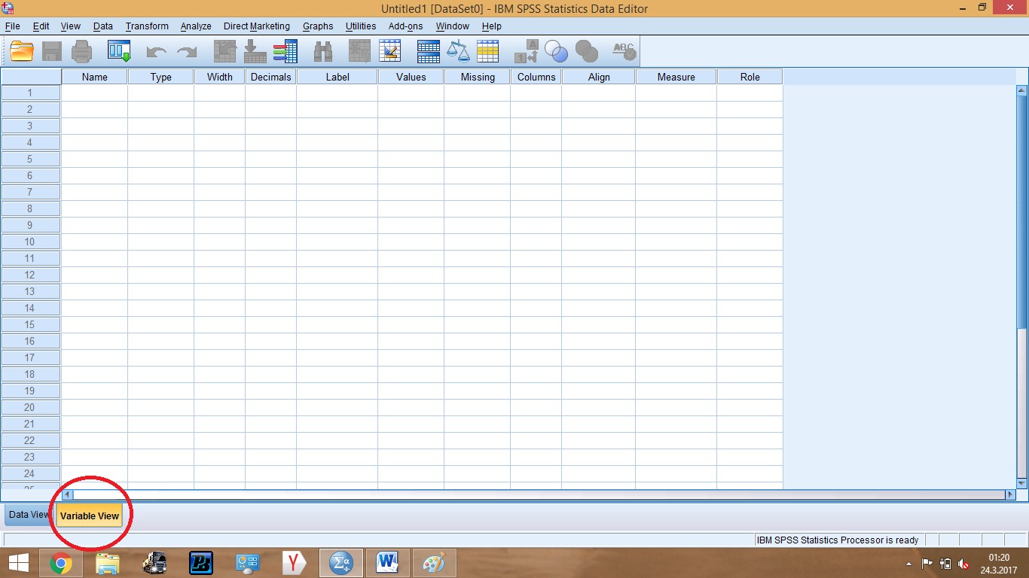This screenshot has width=1029, height=578.
Task: Click the Align column header
Action: click(x=599, y=77)
